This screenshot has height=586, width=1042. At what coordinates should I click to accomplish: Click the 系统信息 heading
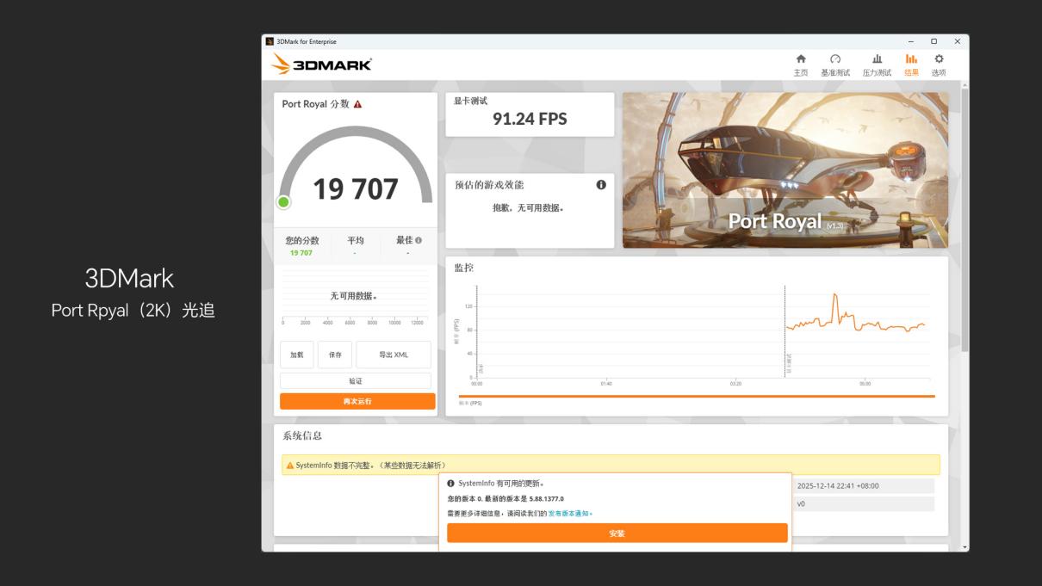[x=302, y=436]
